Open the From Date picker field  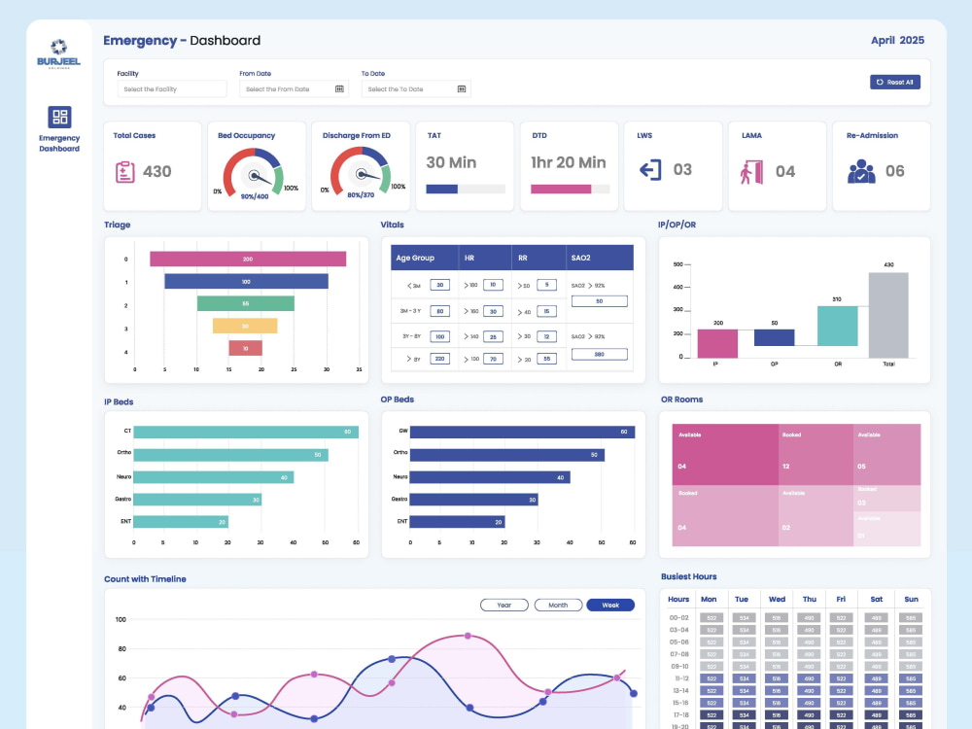pos(294,88)
